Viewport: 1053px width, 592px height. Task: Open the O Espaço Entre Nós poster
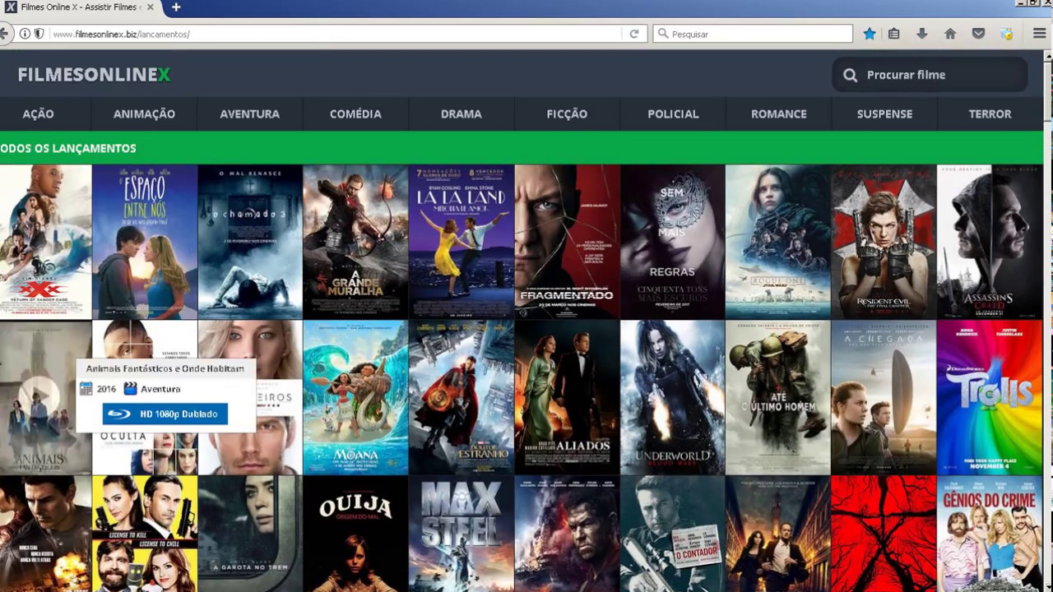tap(145, 242)
